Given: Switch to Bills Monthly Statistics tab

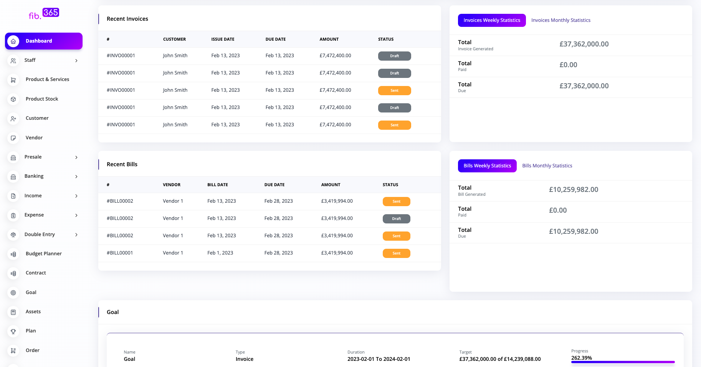Looking at the screenshot, I should point(547,166).
